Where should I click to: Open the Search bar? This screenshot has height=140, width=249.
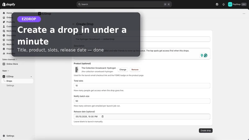point(124,4)
